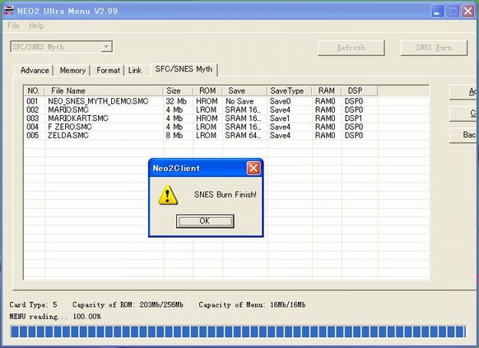Click OK in the Neo2Client dialog
This screenshot has width=479, height=348.
[205, 221]
